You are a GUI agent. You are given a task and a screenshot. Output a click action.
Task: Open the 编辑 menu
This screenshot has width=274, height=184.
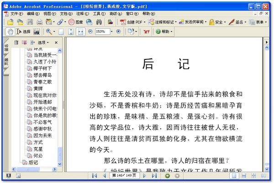pyautogui.click(x=33, y=14)
